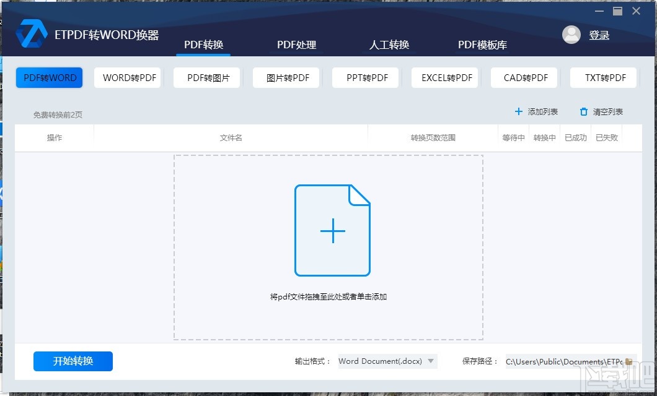
Task: Open the save path folder icon
Action: click(x=628, y=361)
